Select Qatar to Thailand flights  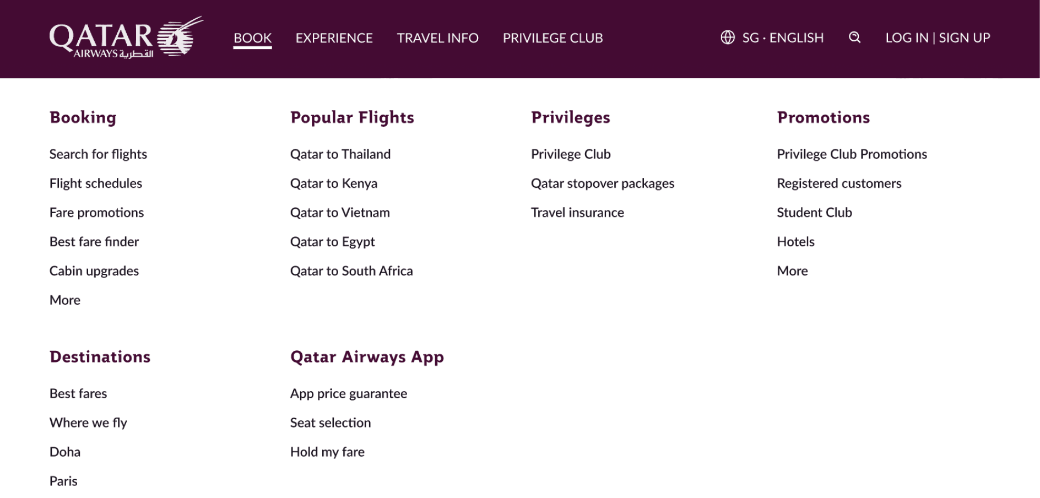[340, 154]
